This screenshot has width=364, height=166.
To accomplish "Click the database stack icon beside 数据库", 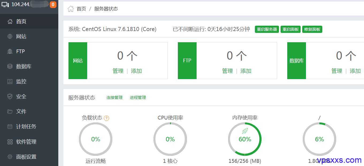I will pos(10,67).
